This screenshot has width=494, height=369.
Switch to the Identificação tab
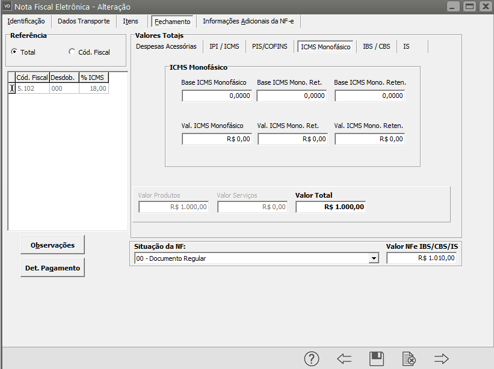point(26,21)
